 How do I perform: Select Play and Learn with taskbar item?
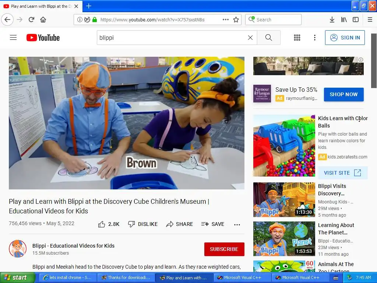pyautogui.click(x=184, y=278)
